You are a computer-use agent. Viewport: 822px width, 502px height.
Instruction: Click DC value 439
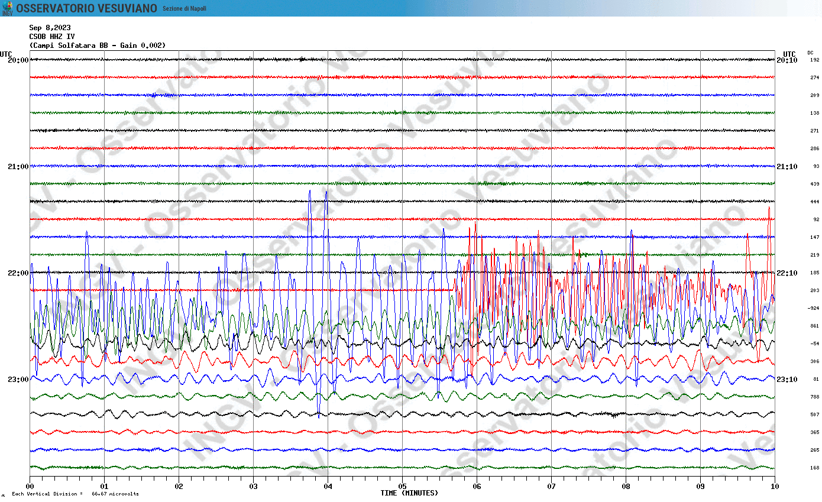[x=815, y=184]
